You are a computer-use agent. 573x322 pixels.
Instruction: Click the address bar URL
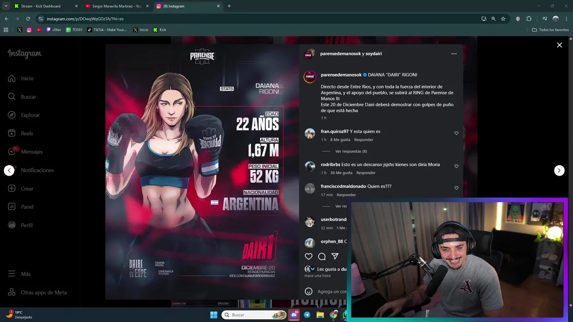(x=85, y=19)
